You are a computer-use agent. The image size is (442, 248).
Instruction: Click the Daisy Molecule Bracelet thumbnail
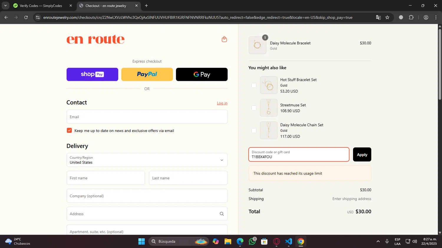(x=257, y=45)
